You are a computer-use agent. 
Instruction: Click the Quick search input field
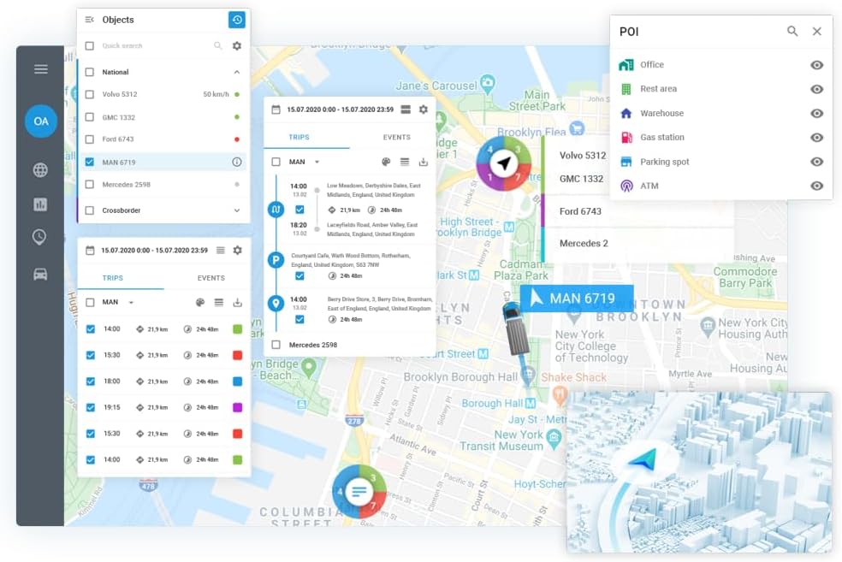pos(154,46)
